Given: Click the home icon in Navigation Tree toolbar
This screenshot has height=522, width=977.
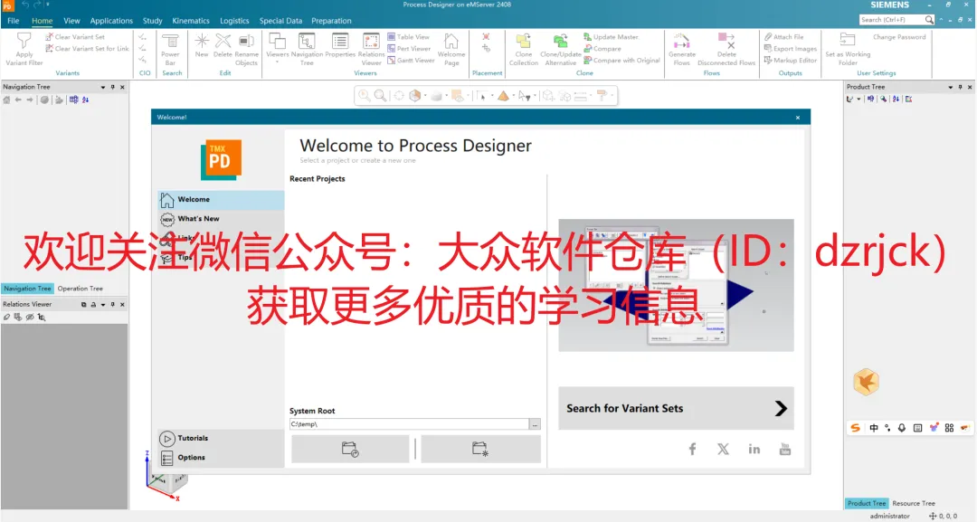Looking at the screenshot, I should coord(7,100).
